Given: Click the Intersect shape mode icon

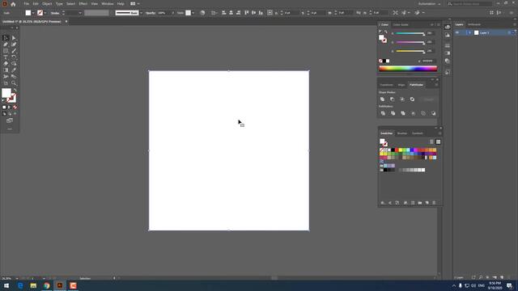Looking at the screenshot, I should [402, 99].
